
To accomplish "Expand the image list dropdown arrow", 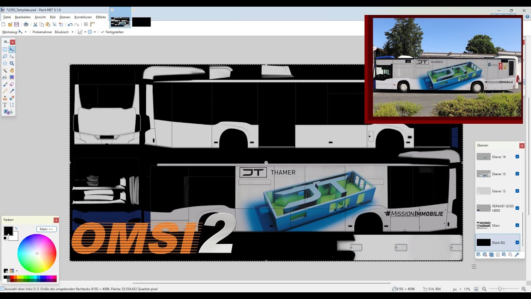I will pos(155,17).
